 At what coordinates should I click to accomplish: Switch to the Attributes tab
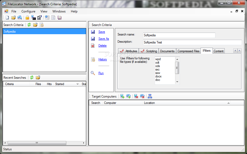pos(128,51)
